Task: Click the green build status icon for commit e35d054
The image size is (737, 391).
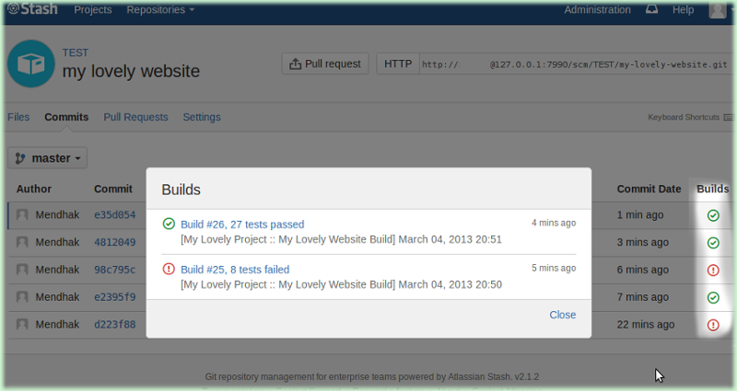Action: point(713,215)
